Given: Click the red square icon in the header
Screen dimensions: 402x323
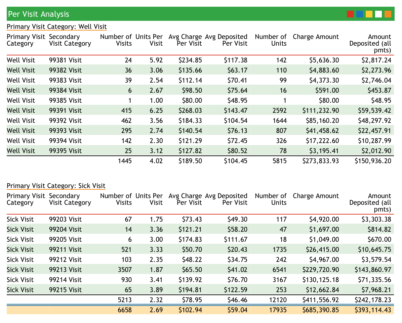Looking at the screenshot, I should [x=350, y=14].
